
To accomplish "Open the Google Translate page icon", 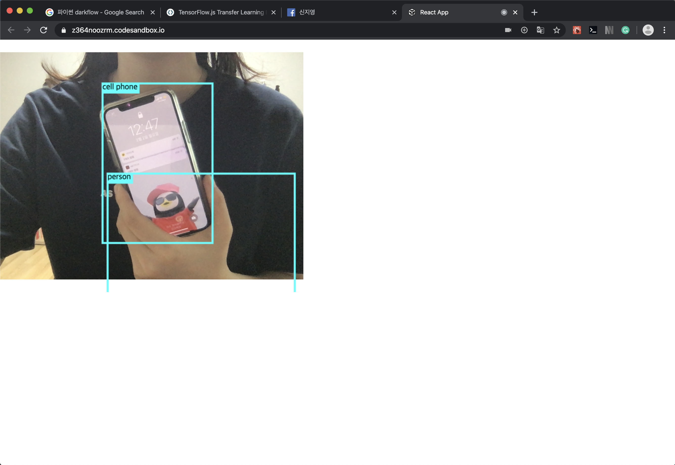I will coord(540,30).
